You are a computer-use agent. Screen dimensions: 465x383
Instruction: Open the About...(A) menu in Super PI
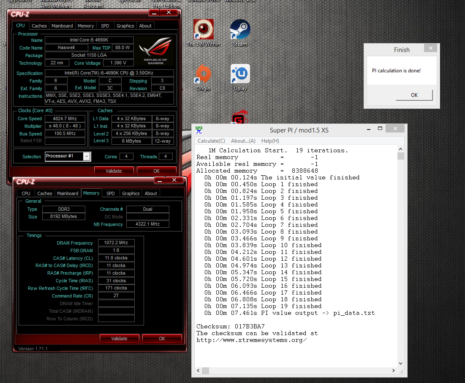243,141
